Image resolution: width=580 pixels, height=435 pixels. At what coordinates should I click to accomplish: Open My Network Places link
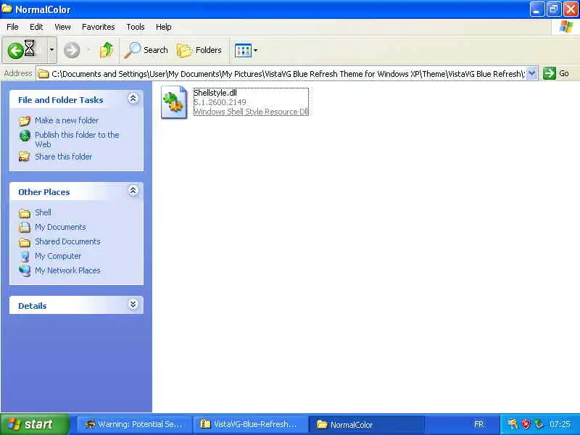click(x=67, y=270)
